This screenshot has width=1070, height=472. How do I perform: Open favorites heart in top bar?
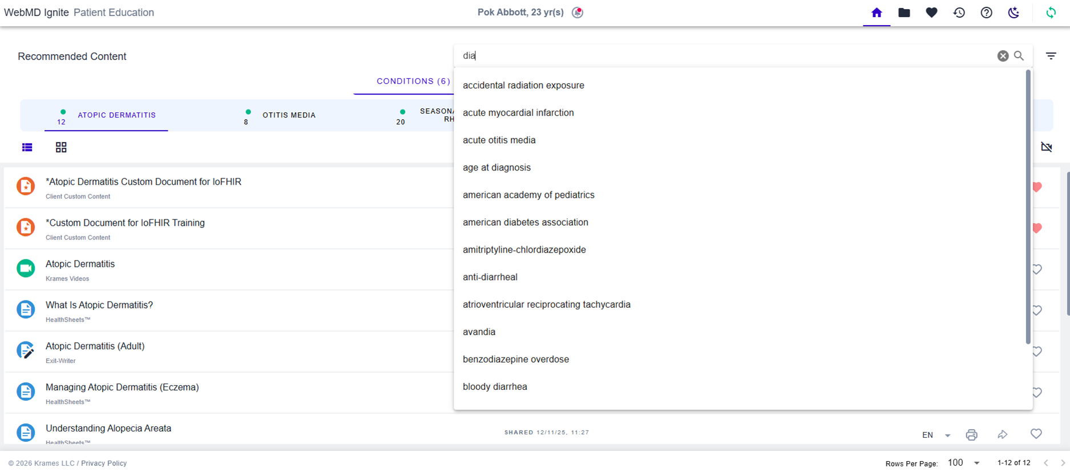[x=931, y=13]
